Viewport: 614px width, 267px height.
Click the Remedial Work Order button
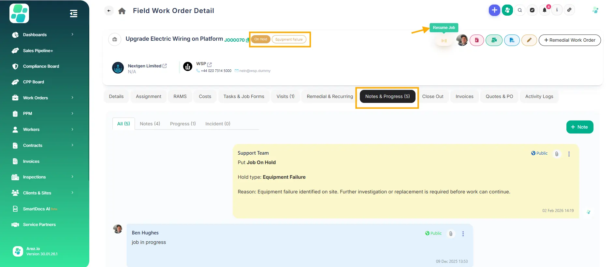[x=569, y=40]
